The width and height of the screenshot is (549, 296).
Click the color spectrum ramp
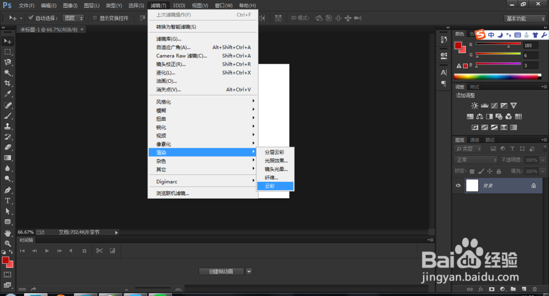point(497,77)
